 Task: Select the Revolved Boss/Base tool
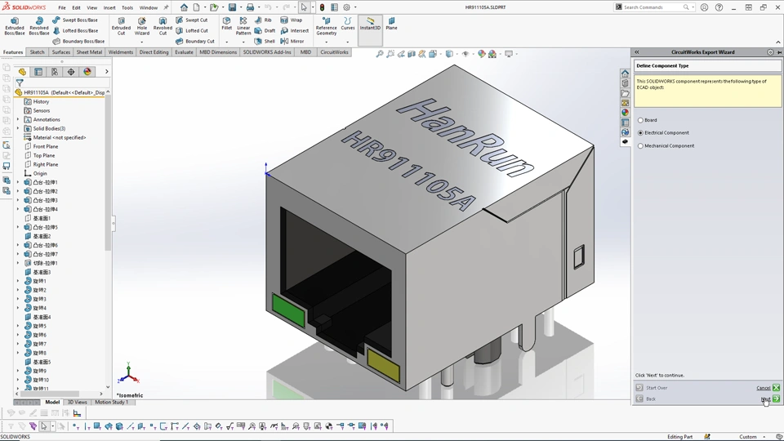39,26
